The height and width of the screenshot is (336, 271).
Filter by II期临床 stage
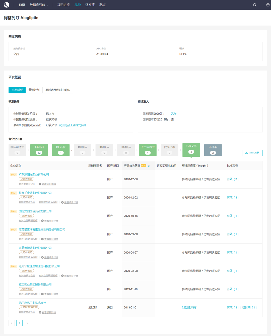point(104,150)
